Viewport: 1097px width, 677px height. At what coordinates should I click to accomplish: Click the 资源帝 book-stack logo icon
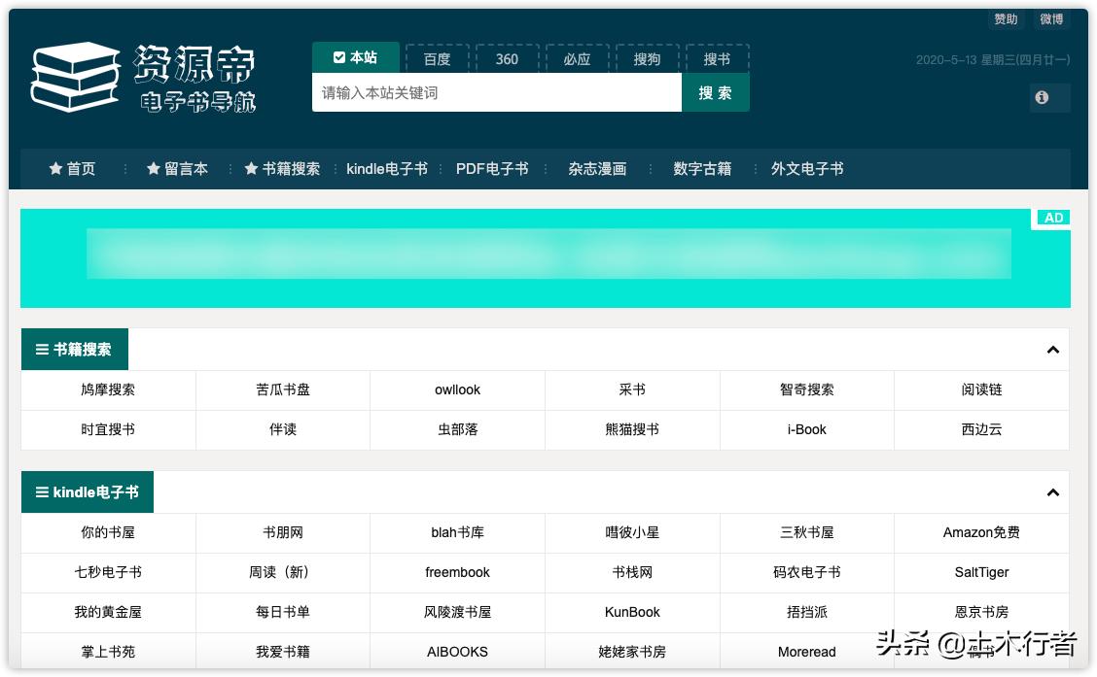tap(74, 77)
